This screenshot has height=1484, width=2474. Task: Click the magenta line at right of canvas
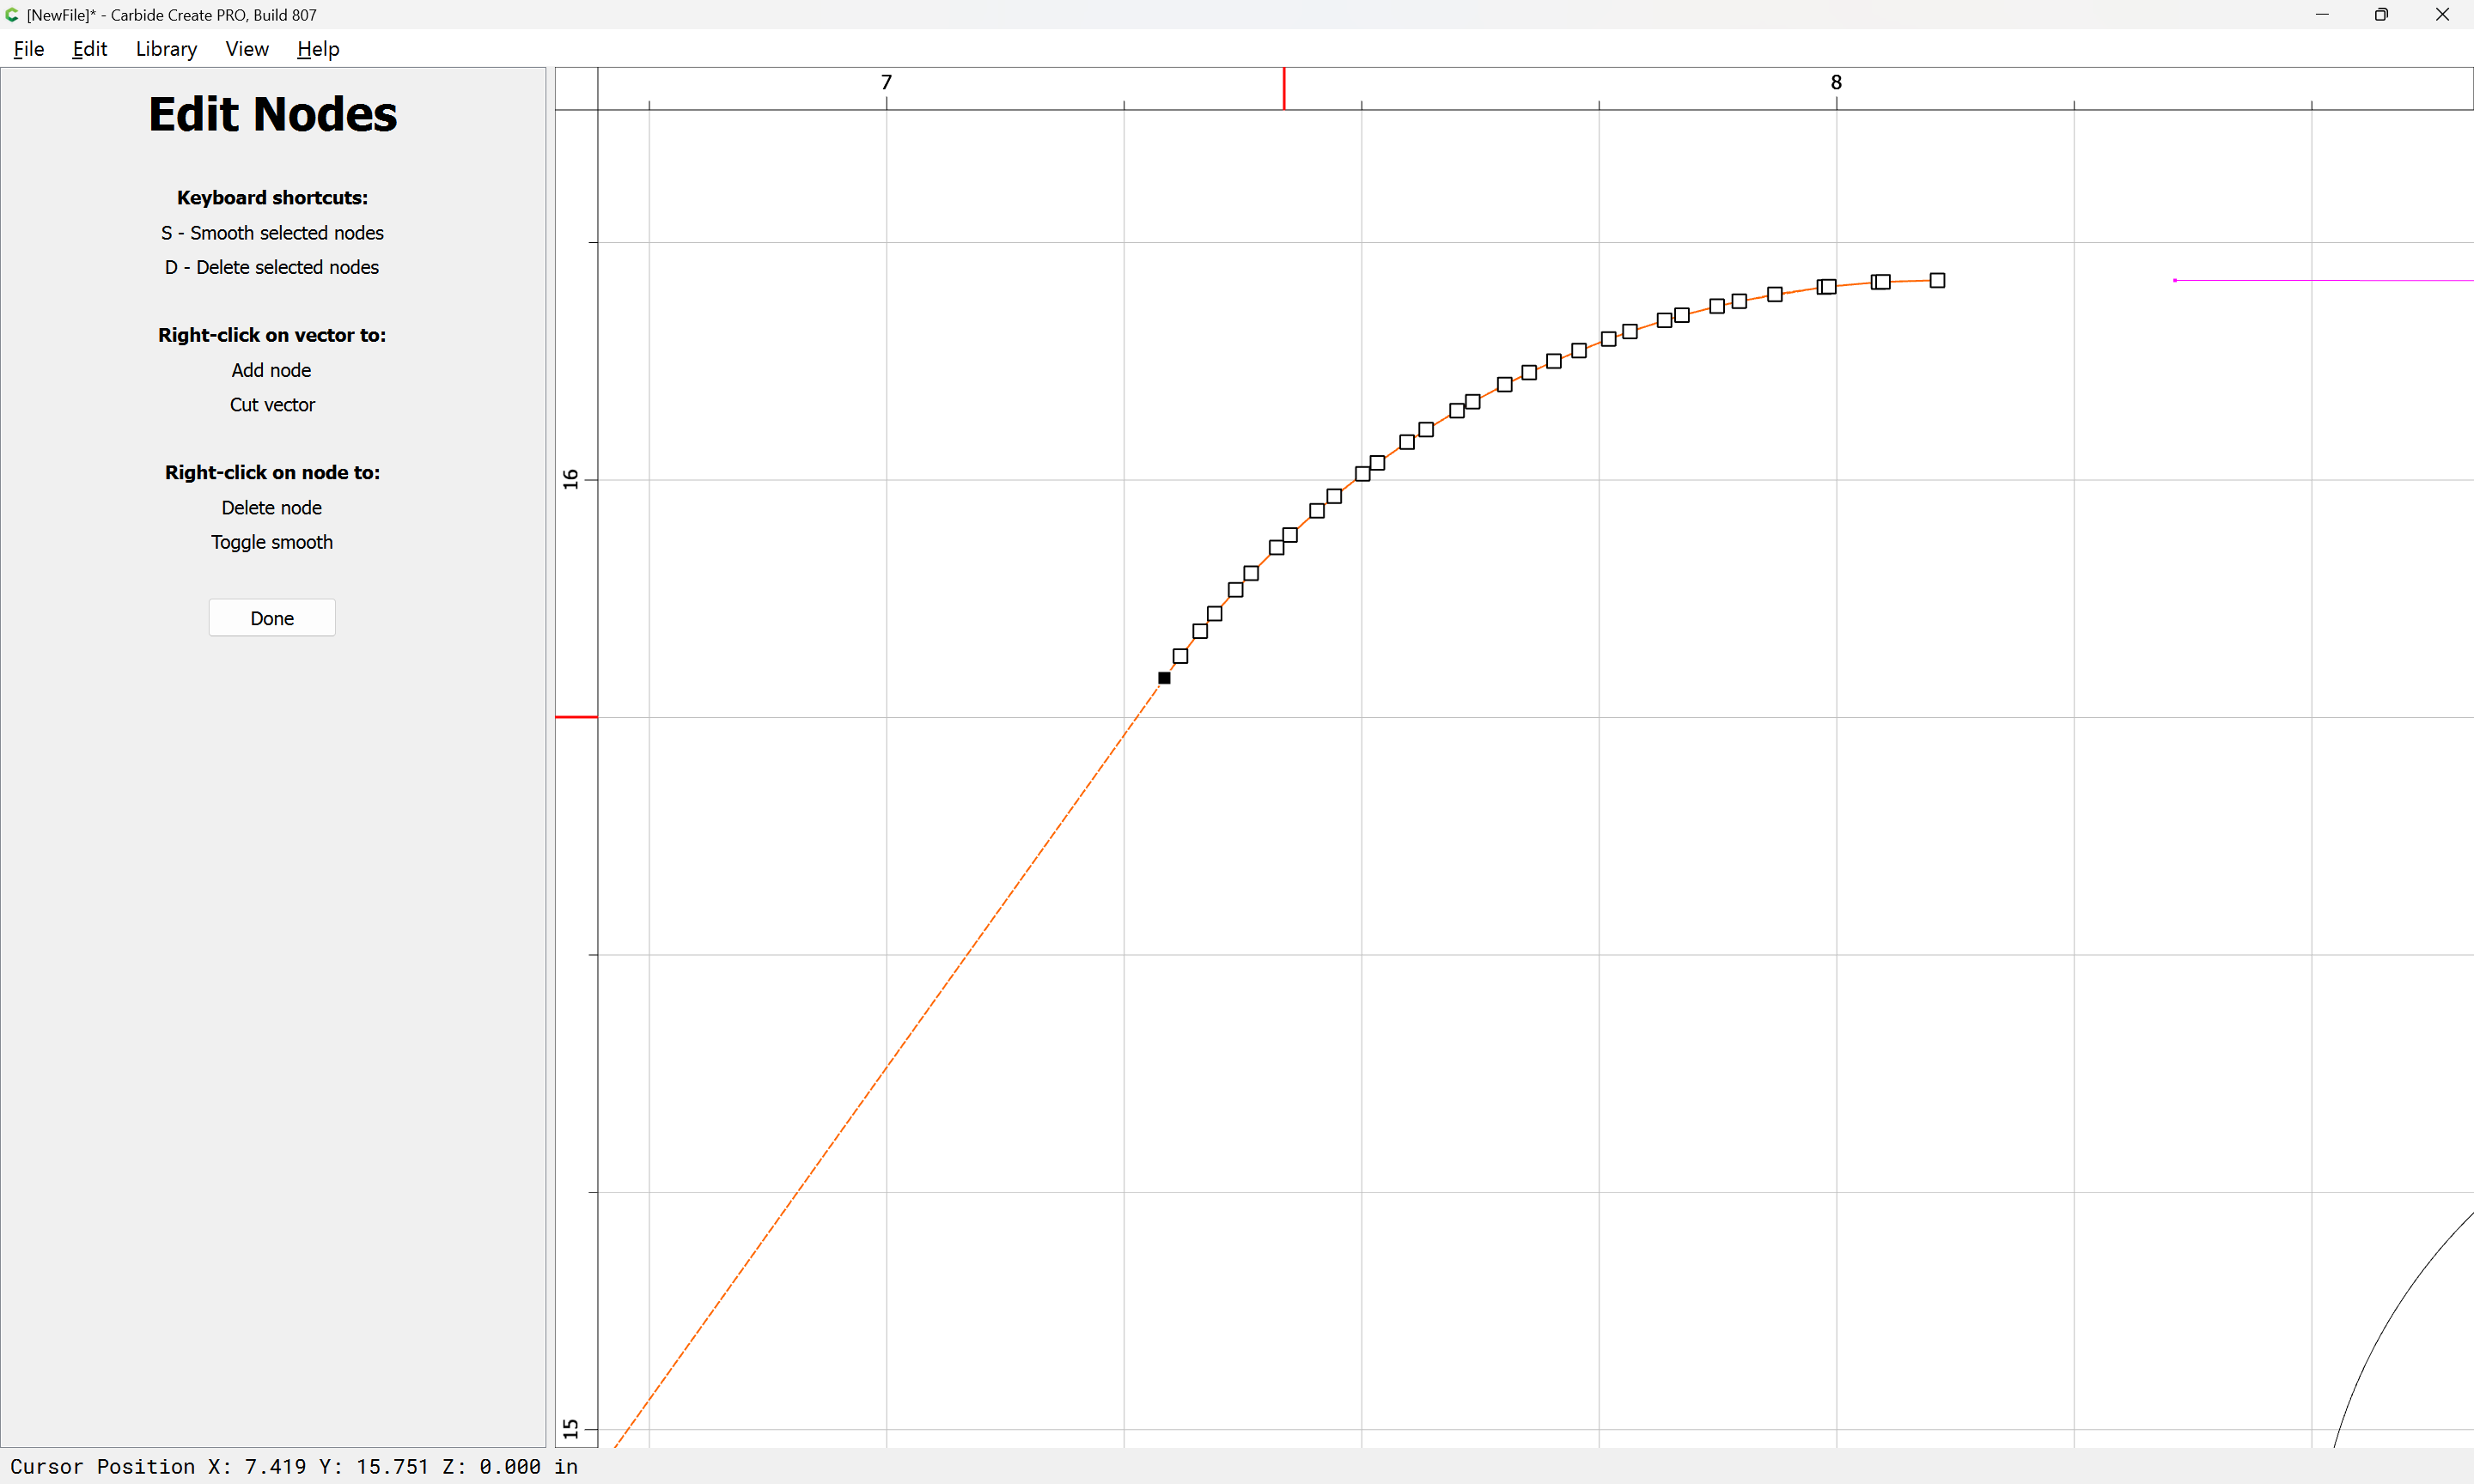(x=2323, y=281)
